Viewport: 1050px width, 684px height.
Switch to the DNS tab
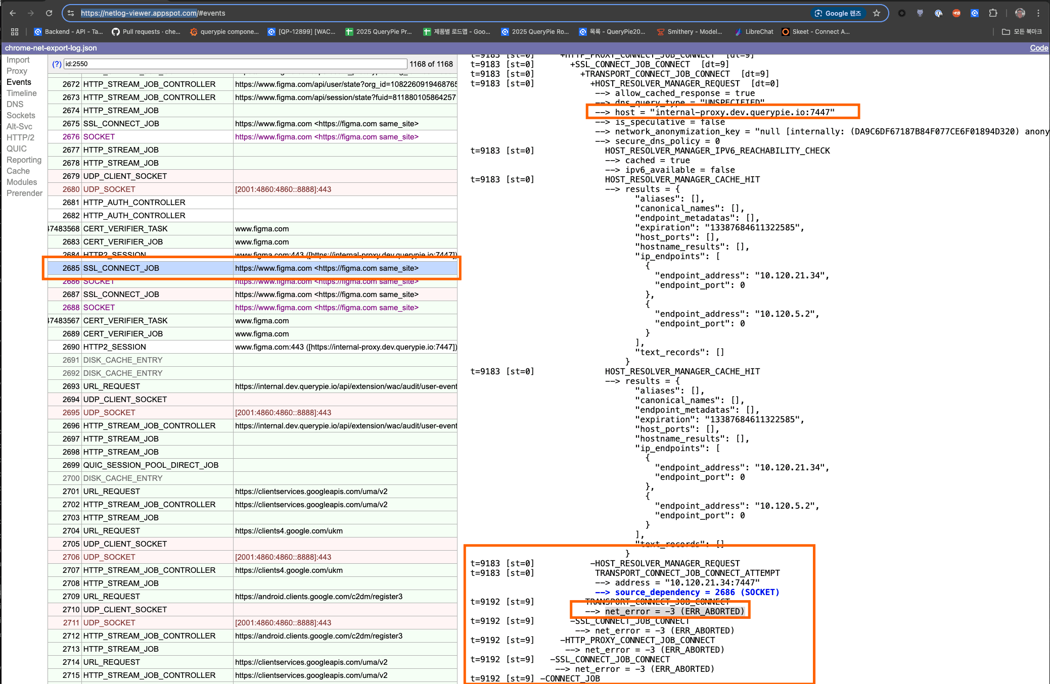[x=15, y=104]
